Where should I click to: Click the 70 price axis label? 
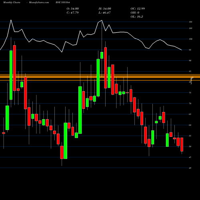click(x=190, y=104)
